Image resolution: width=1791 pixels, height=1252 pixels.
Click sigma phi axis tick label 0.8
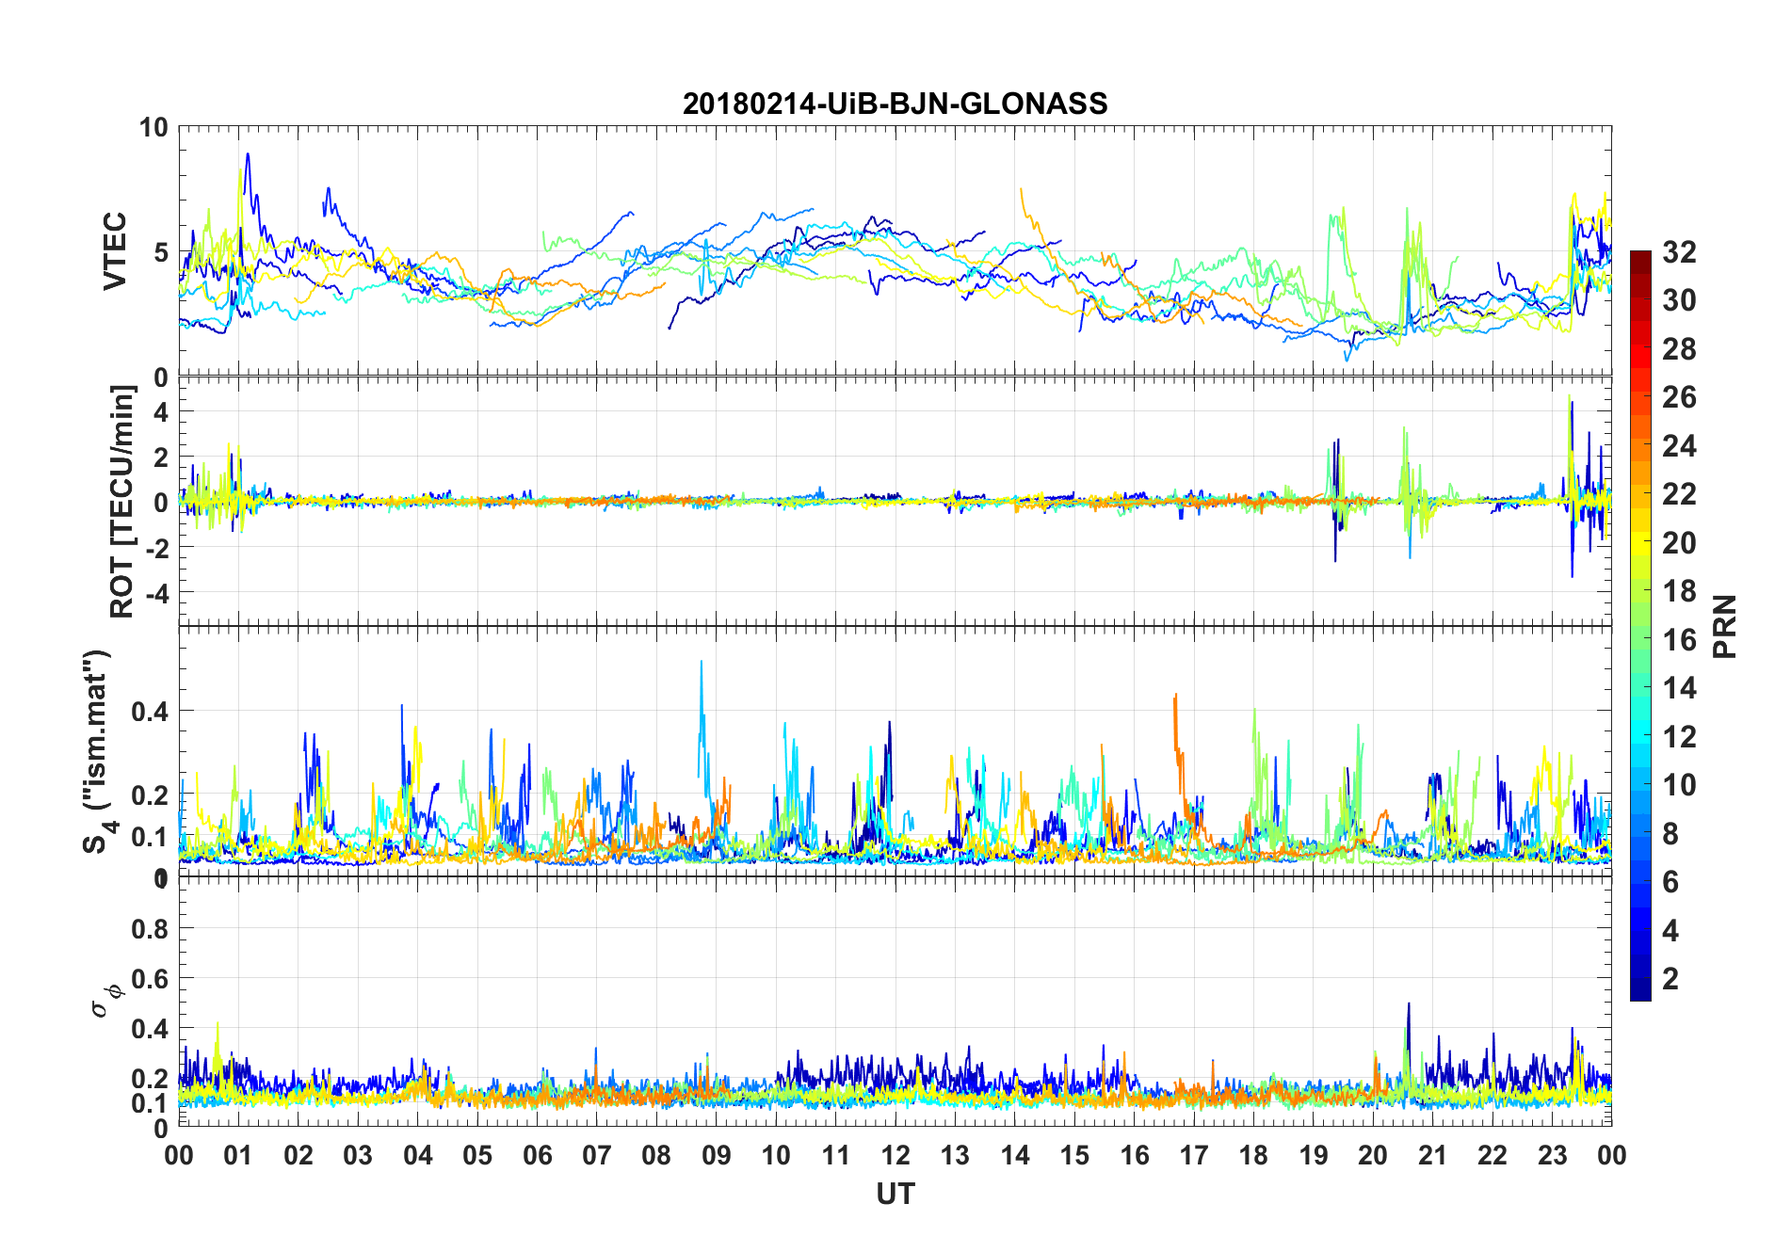(x=150, y=929)
